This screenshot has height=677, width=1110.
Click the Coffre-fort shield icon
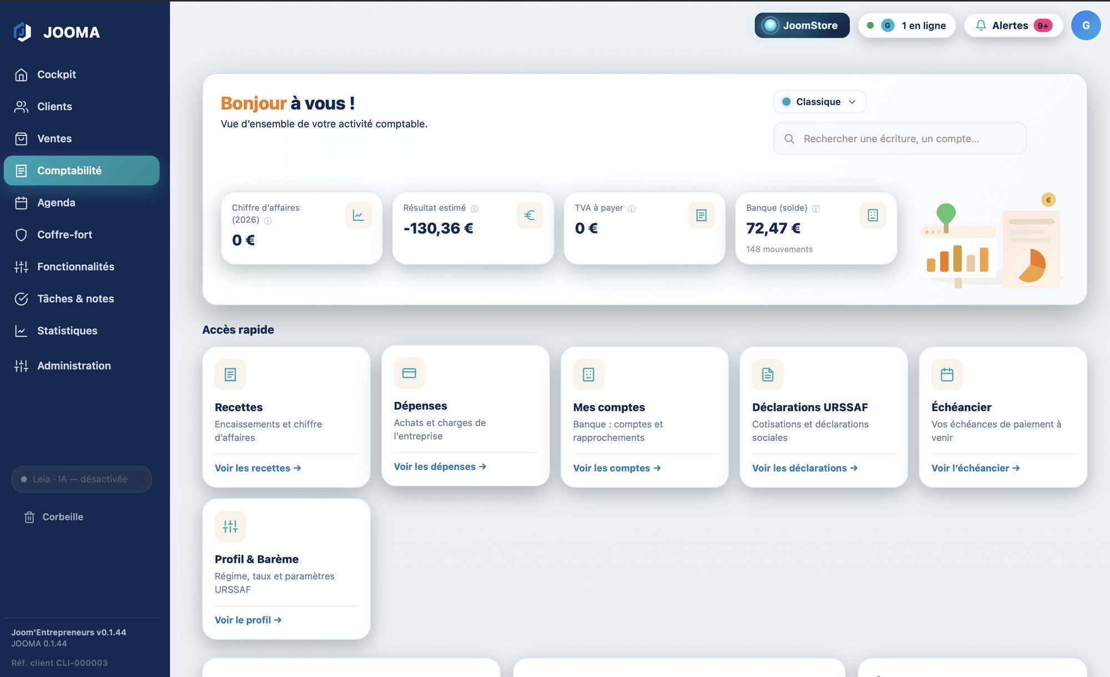click(21, 235)
